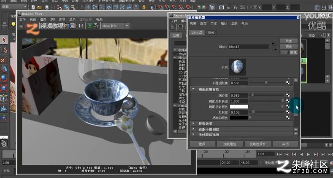Click the question mark toolbar icon

coord(136,7)
